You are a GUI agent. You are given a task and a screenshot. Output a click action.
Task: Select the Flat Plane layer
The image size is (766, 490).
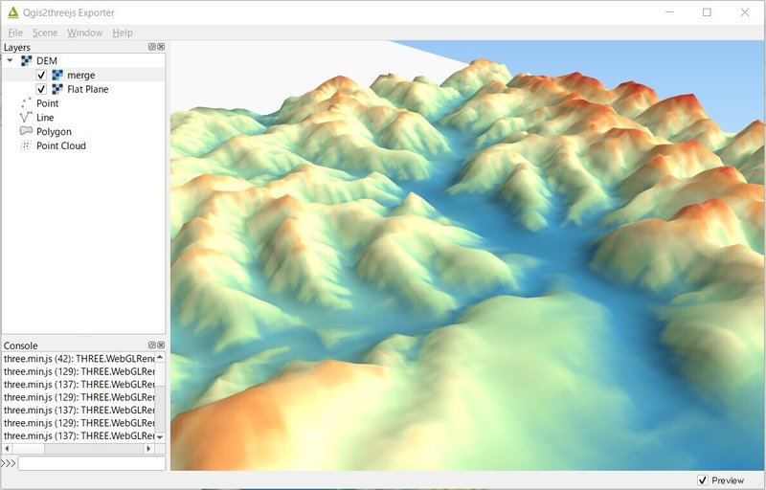coord(88,89)
